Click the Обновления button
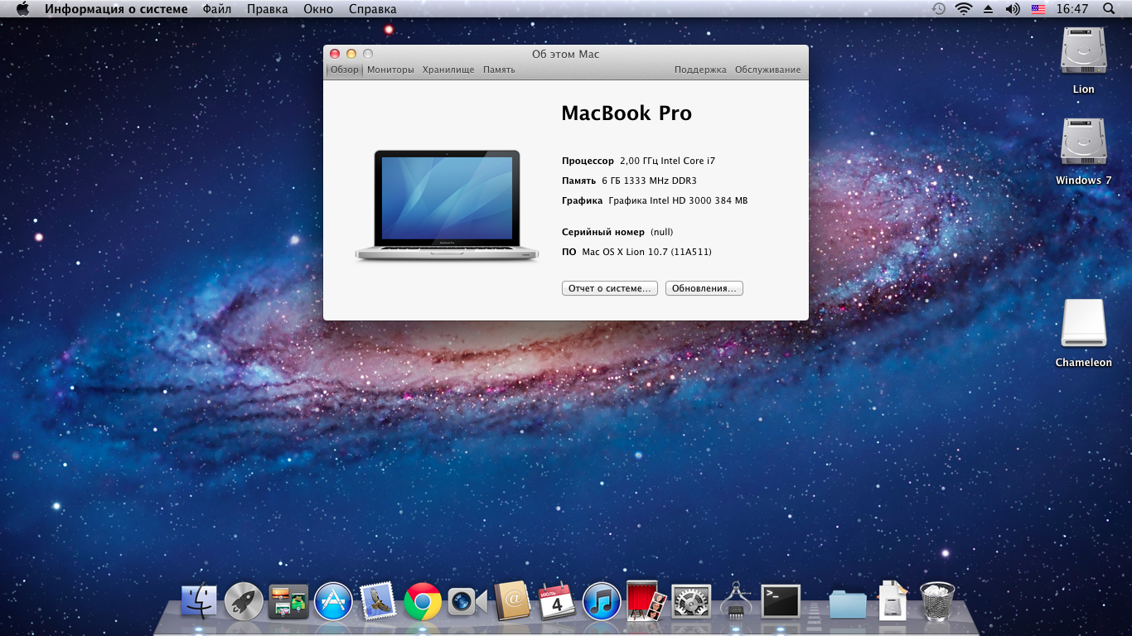Viewport: 1132px width, 636px height. coord(704,288)
